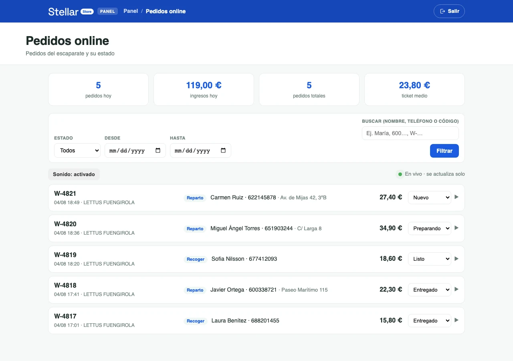The image size is (513, 361).
Task: Click the 18,60 € order total
Action: click(x=391, y=259)
